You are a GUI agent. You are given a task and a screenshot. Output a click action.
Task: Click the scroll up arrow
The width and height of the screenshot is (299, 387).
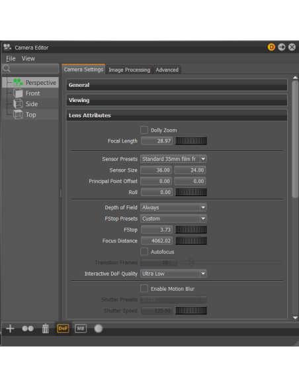295,78
